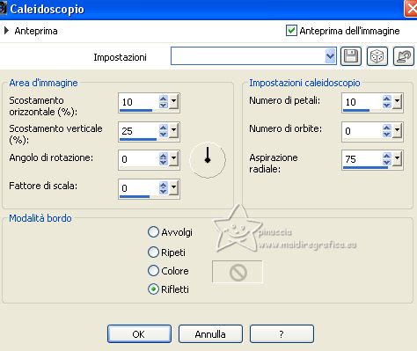Open help with the ? button
This screenshot has height=351, width=417.
coord(282,333)
